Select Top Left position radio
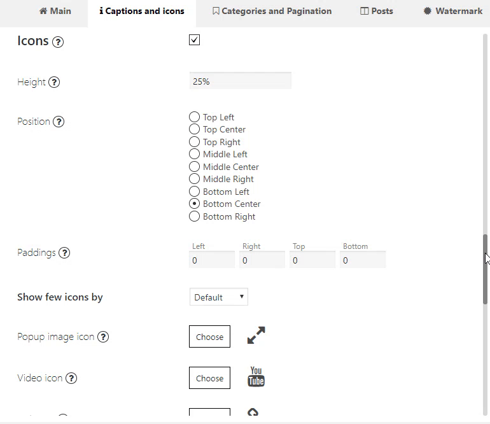Viewport: 490px width, 424px height. [x=194, y=117]
